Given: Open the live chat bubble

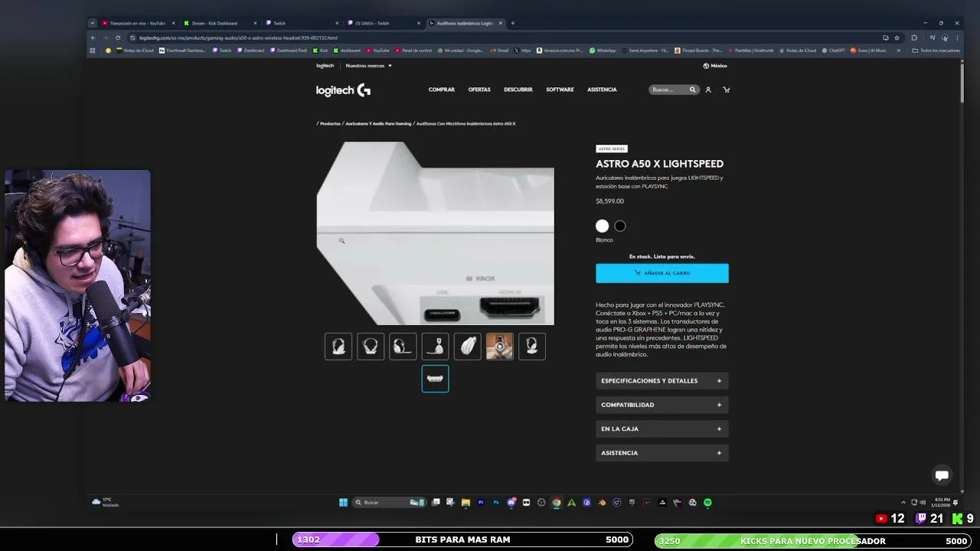Looking at the screenshot, I should (x=942, y=475).
